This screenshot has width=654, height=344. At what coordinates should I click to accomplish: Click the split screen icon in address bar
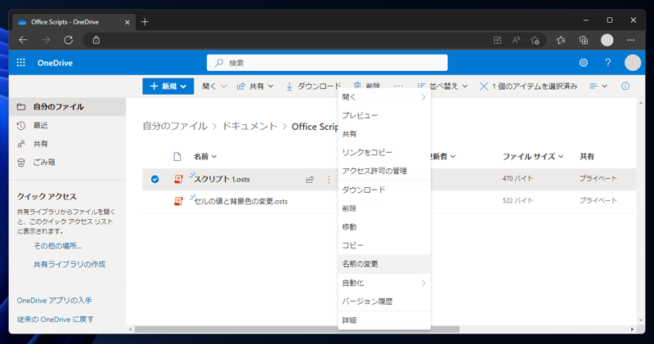click(x=497, y=40)
